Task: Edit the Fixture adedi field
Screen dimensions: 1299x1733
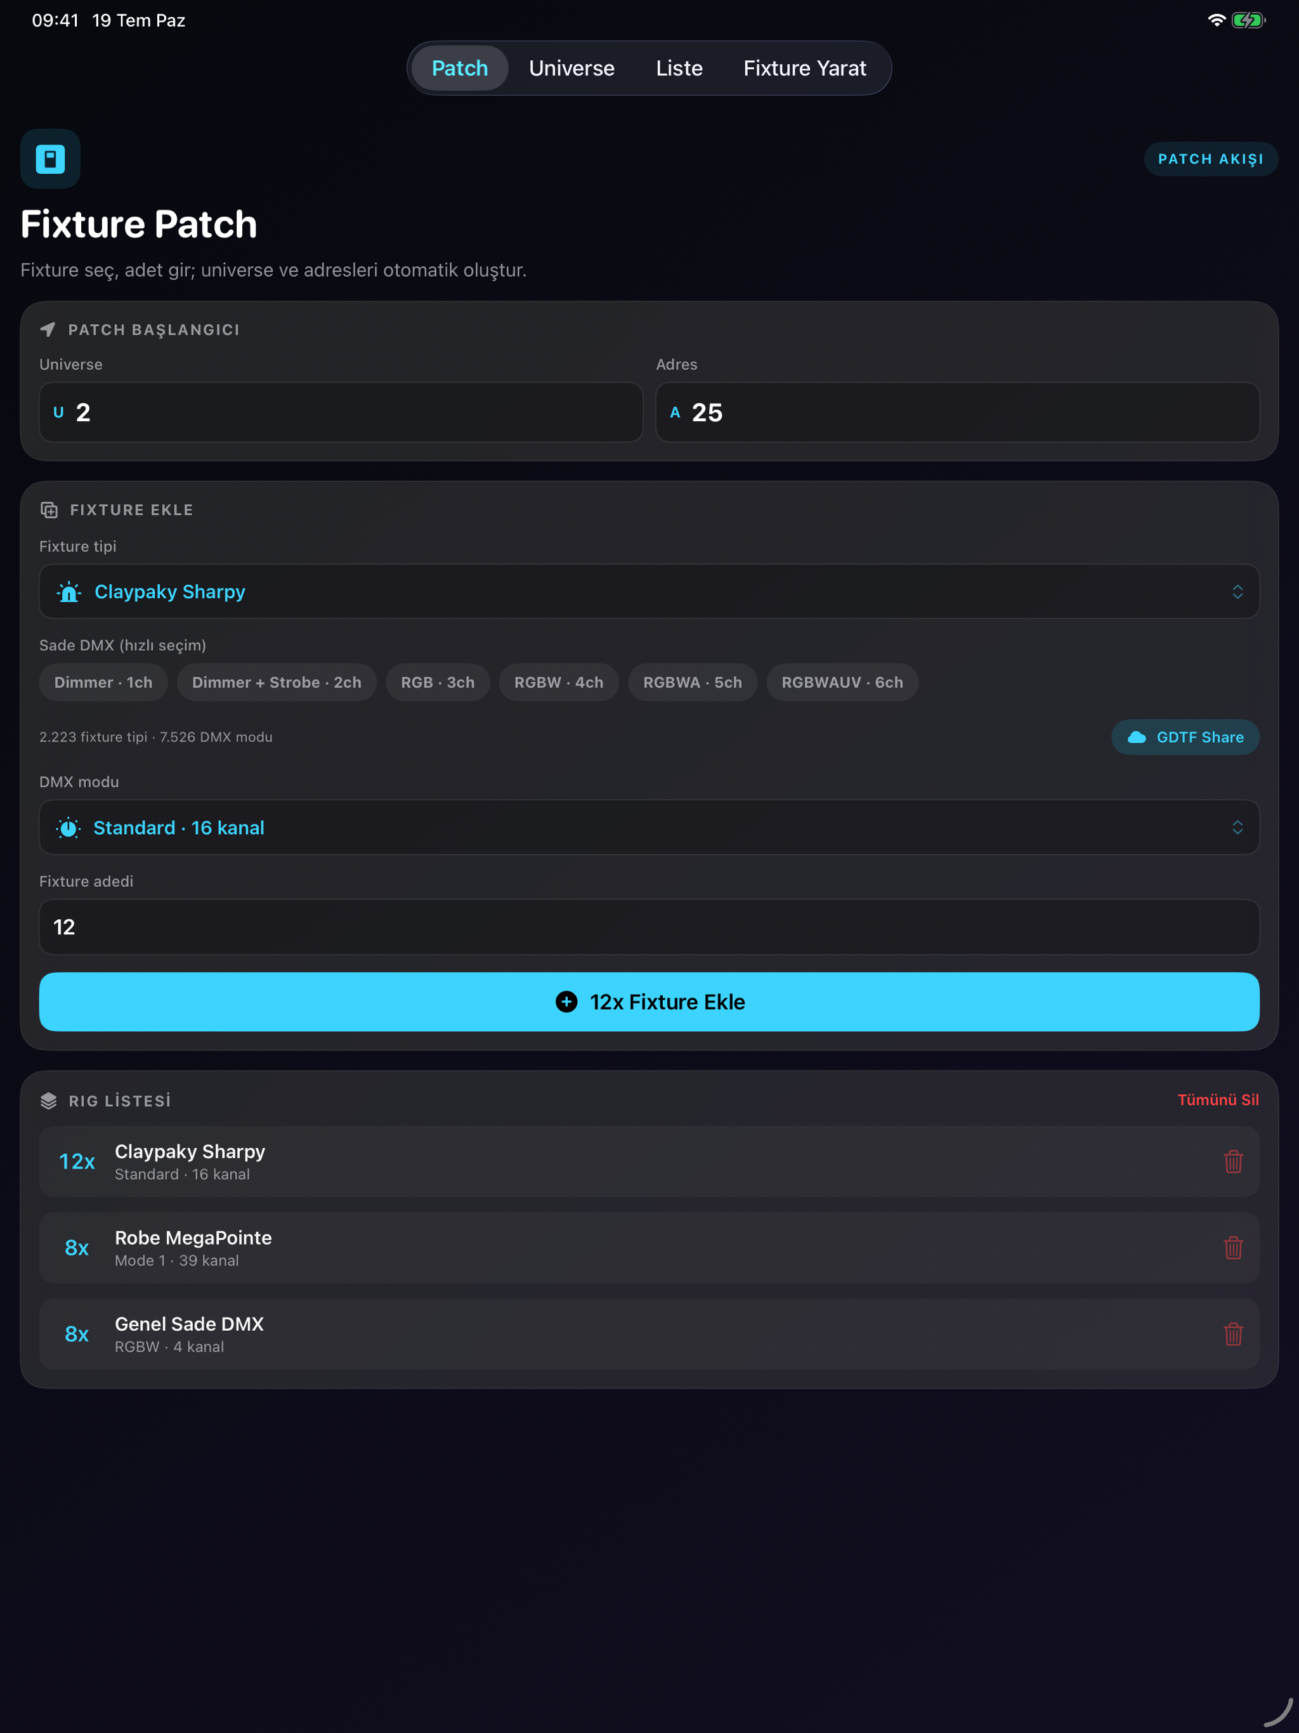Action: (x=649, y=927)
